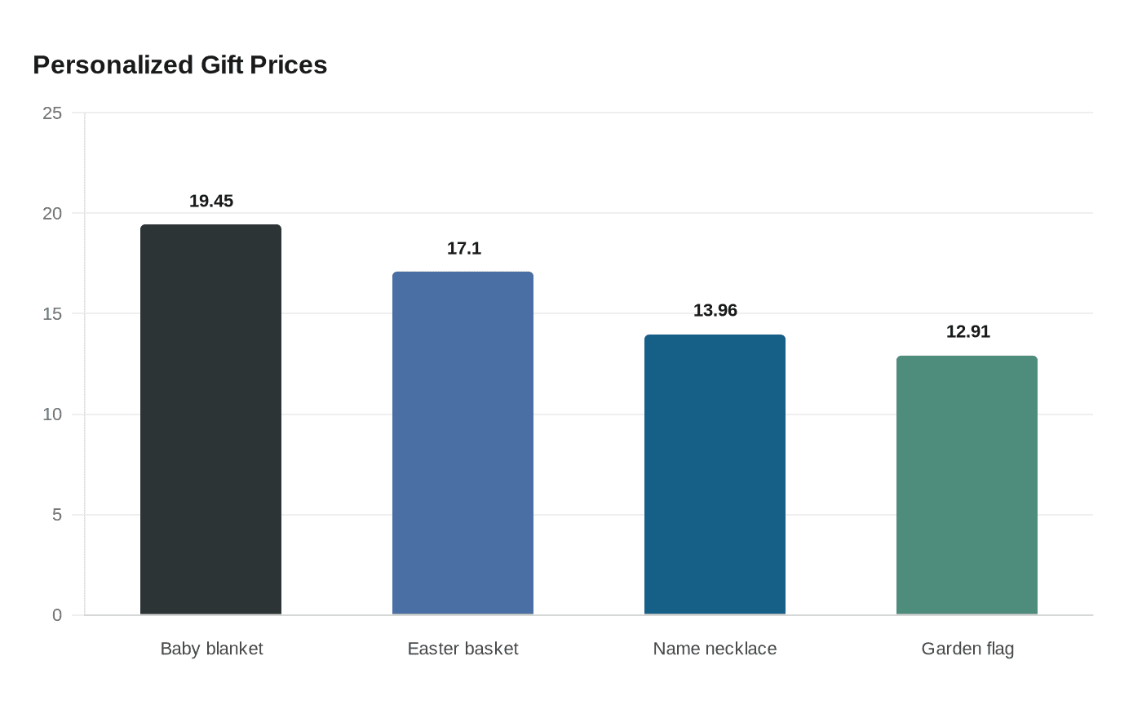Viewport: 1142px width, 718px height.
Task: Click the Easter basket bar
Action: click(463, 443)
